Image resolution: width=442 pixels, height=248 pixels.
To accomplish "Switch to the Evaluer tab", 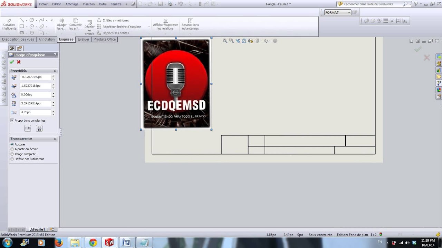I will (x=84, y=39).
